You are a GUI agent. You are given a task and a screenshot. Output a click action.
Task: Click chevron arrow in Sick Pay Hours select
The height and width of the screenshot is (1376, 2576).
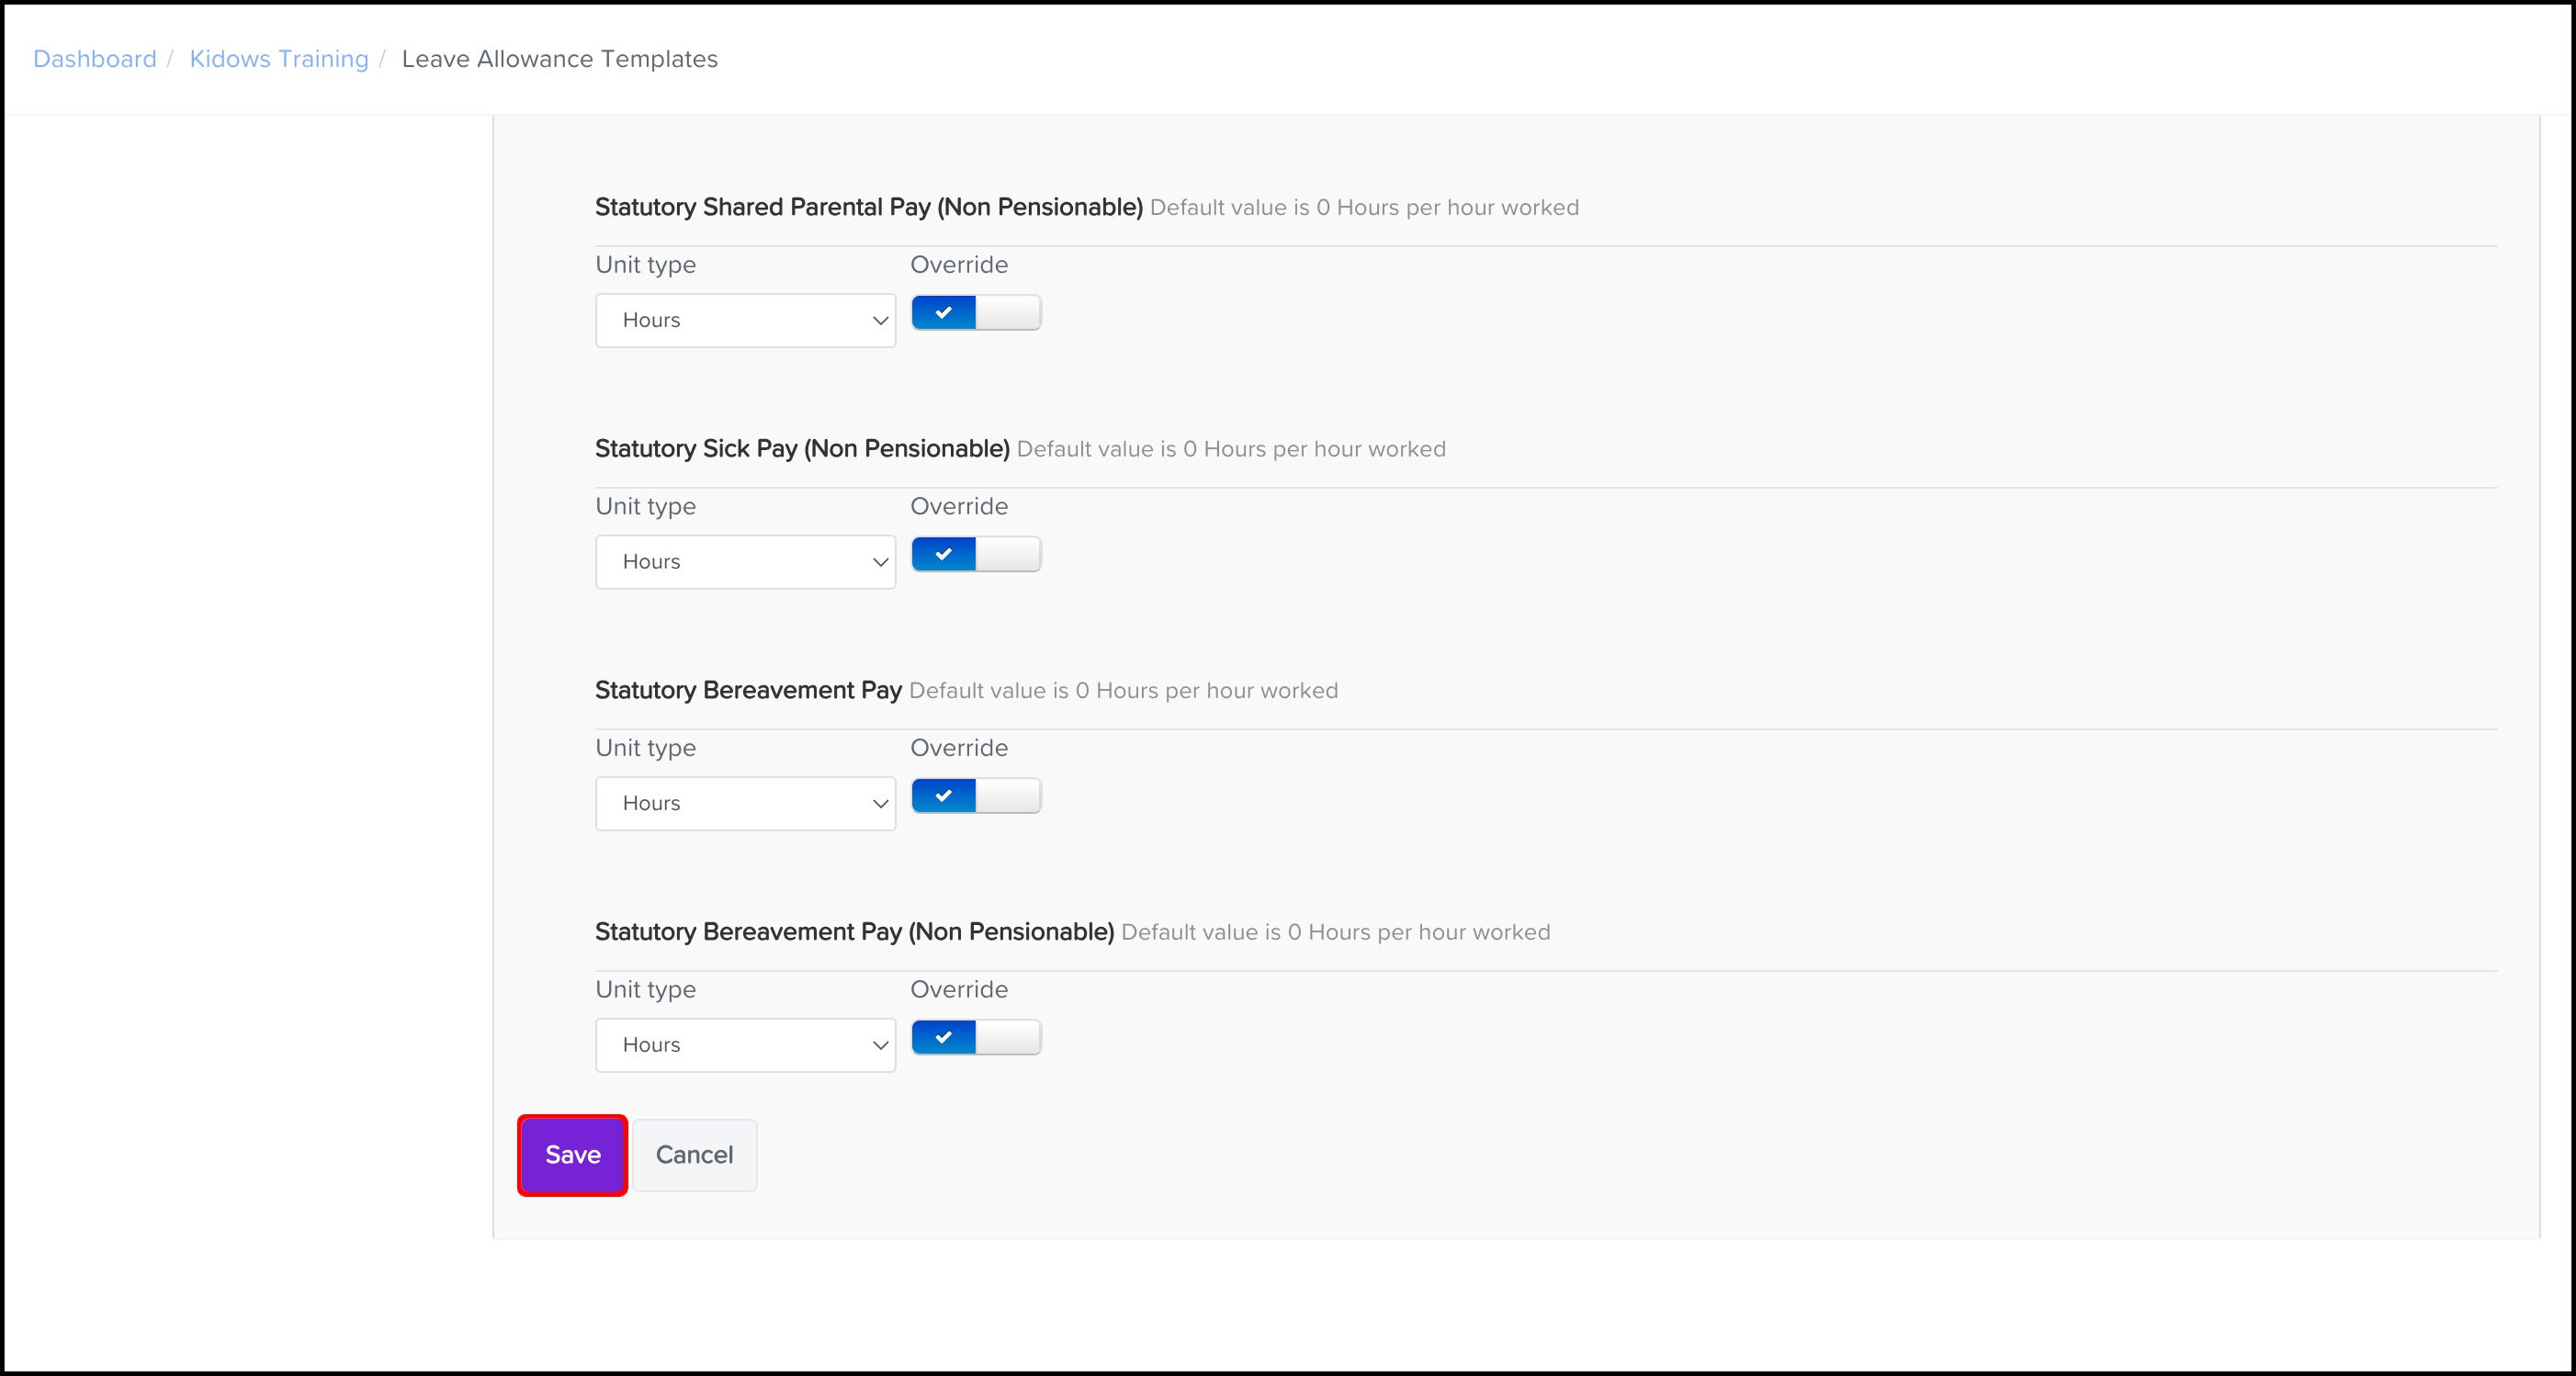pos(880,562)
